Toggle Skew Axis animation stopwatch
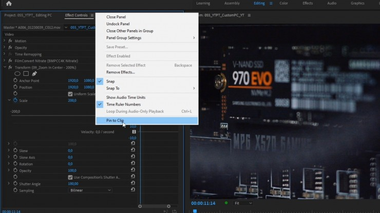The image size is (380, 213). coord(15,157)
